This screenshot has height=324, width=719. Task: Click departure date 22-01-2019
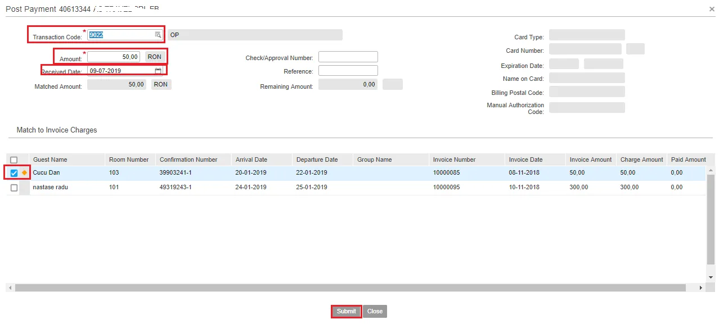click(x=312, y=173)
